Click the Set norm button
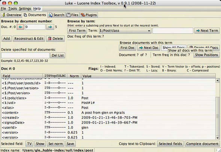This screenshot has height=152, width=221. pyautogui.click(x=55, y=144)
